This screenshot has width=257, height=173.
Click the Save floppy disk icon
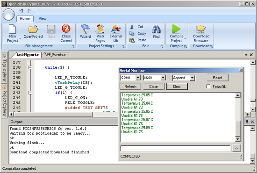click(x=51, y=29)
